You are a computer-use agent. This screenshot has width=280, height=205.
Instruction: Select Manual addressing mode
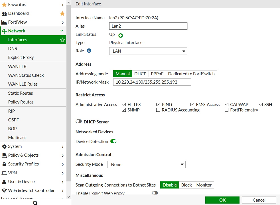(123, 74)
